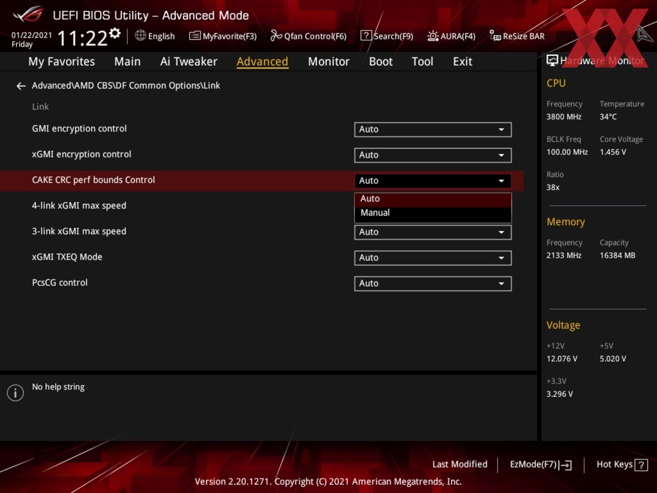Switch to the Tool tab
Screen dimensions: 657x493
click(x=422, y=62)
